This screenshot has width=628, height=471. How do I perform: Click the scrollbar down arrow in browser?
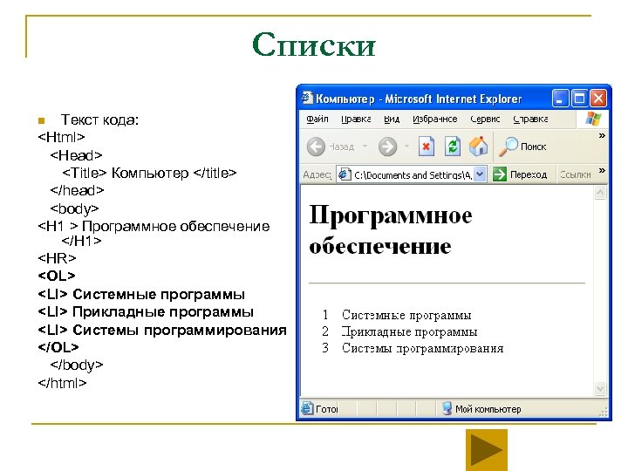[600, 388]
